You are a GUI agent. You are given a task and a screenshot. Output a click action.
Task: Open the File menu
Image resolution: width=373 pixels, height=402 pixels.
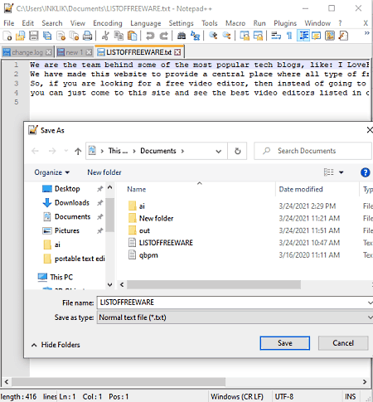click(8, 23)
